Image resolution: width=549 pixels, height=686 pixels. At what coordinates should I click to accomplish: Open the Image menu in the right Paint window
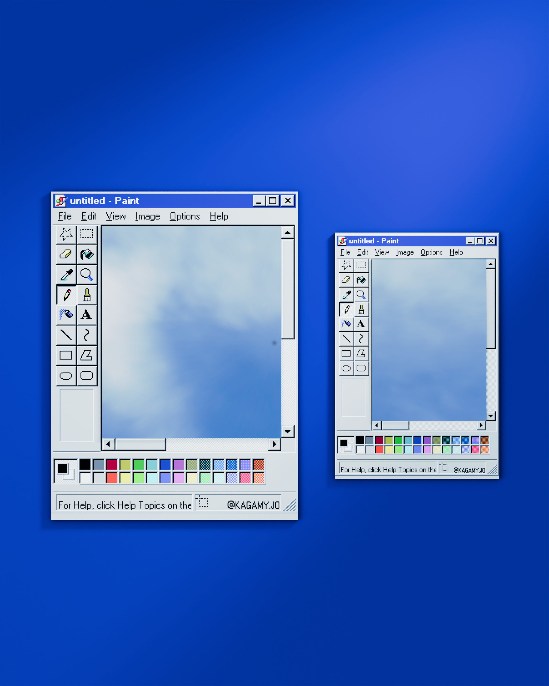point(405,252)
